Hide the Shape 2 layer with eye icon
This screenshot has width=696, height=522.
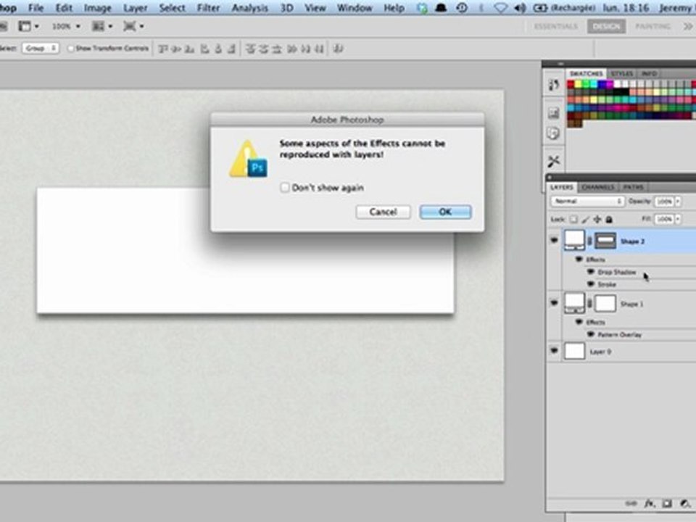554,240
